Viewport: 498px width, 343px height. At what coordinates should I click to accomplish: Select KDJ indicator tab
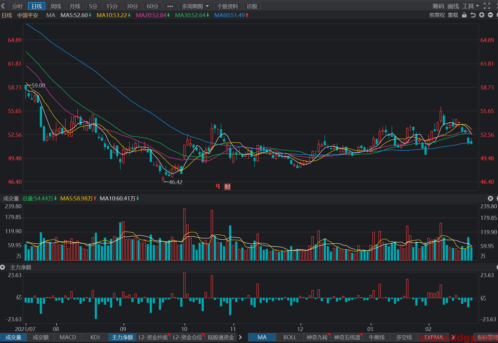pos(95,337)
